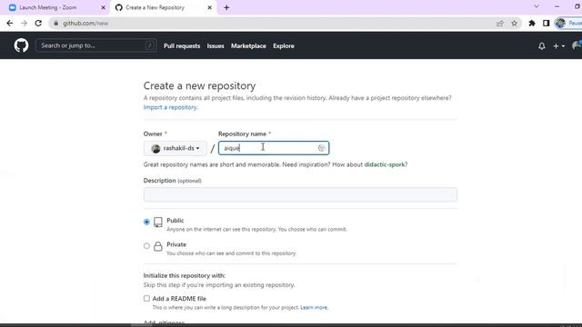Open GitHub notifications bell

(542, 46)
